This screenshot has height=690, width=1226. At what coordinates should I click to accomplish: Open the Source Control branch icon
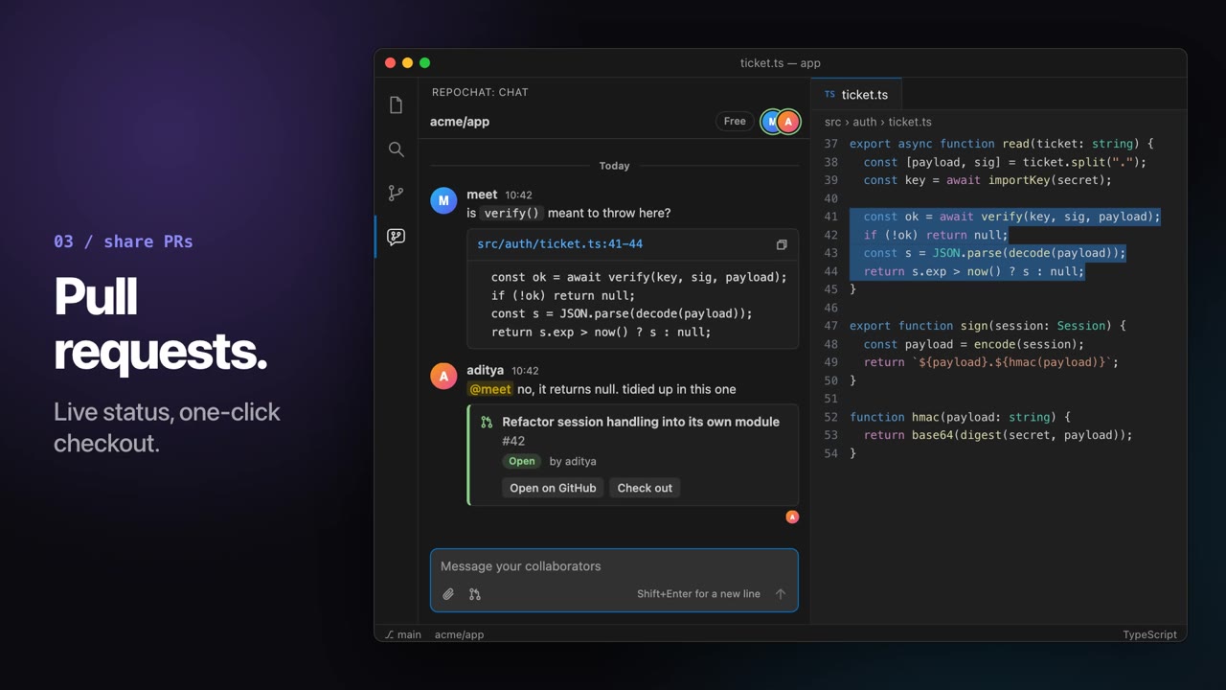point(396,193)
